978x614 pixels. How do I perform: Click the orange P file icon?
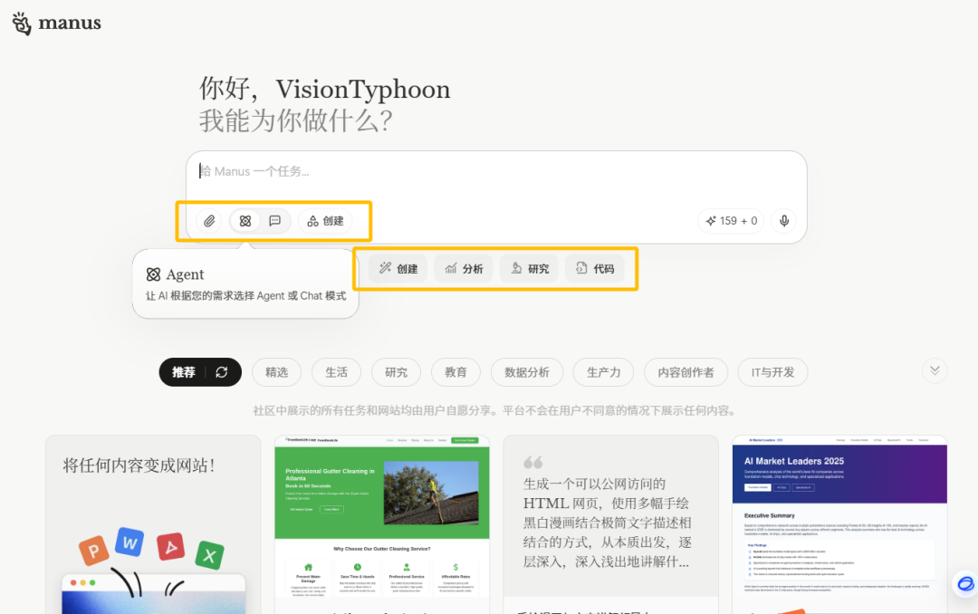pyautogui.click(x=93, y=550)
